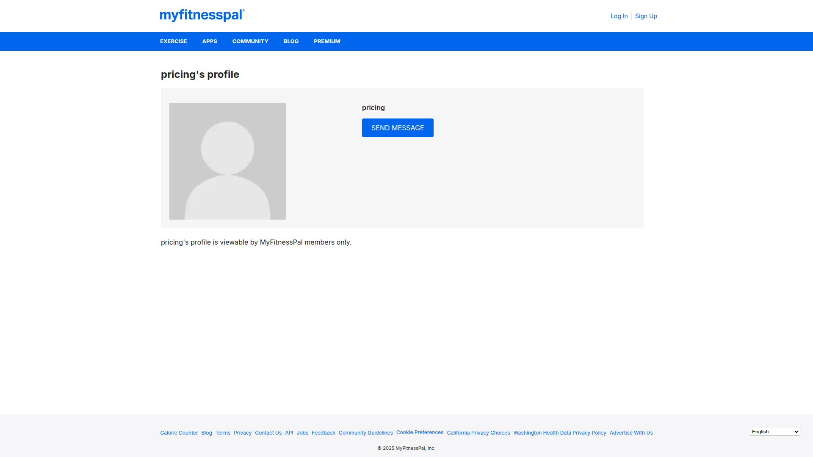Open the Contact Us footer link
Screen dimensions: 813x457
pyautogui.click(x=268, y=433)
